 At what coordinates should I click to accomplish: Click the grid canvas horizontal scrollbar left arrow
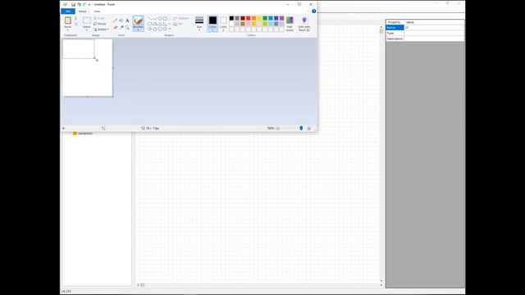click(138, 285)
